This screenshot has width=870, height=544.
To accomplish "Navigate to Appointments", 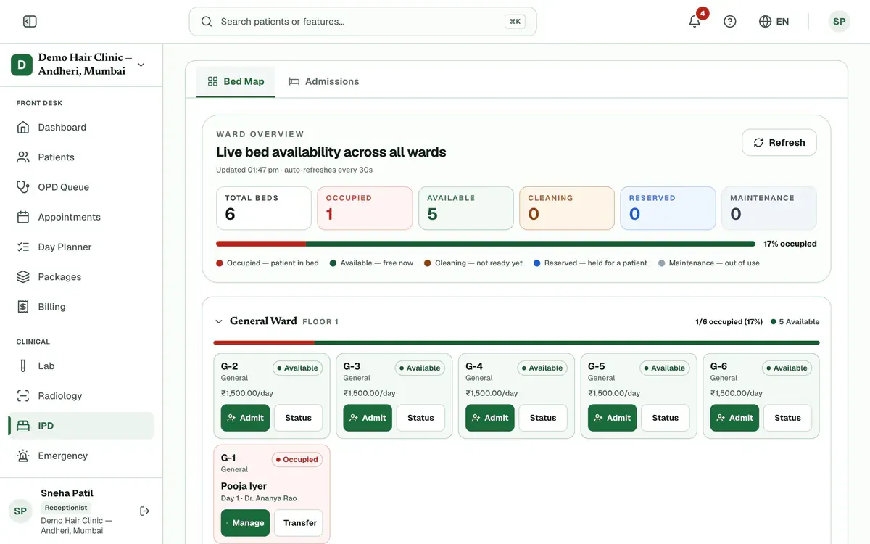I will click(81, 217).
